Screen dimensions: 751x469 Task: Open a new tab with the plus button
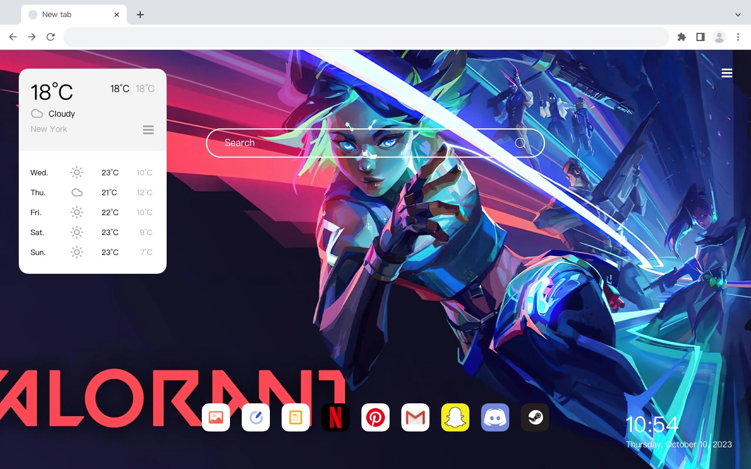pyautogui.click(x=140, y=15)
